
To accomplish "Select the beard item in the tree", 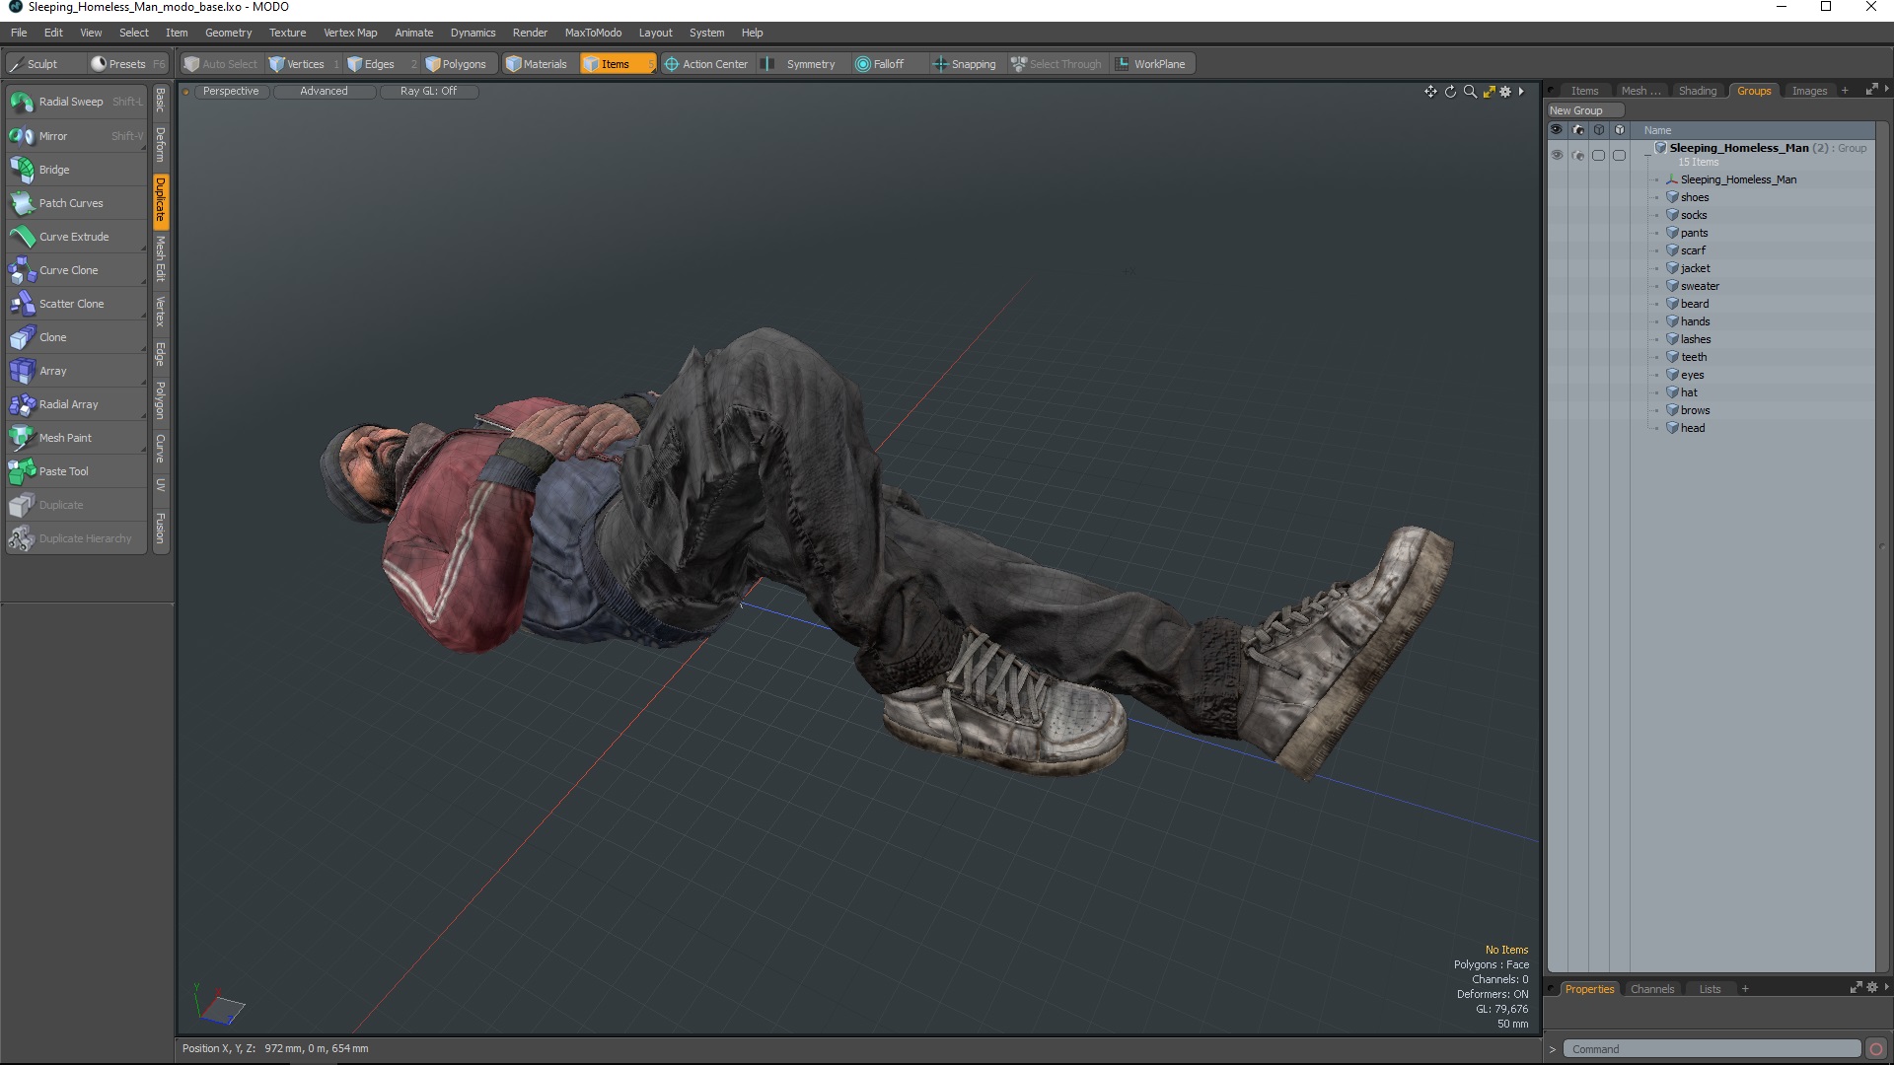I will pos(1695,304).
